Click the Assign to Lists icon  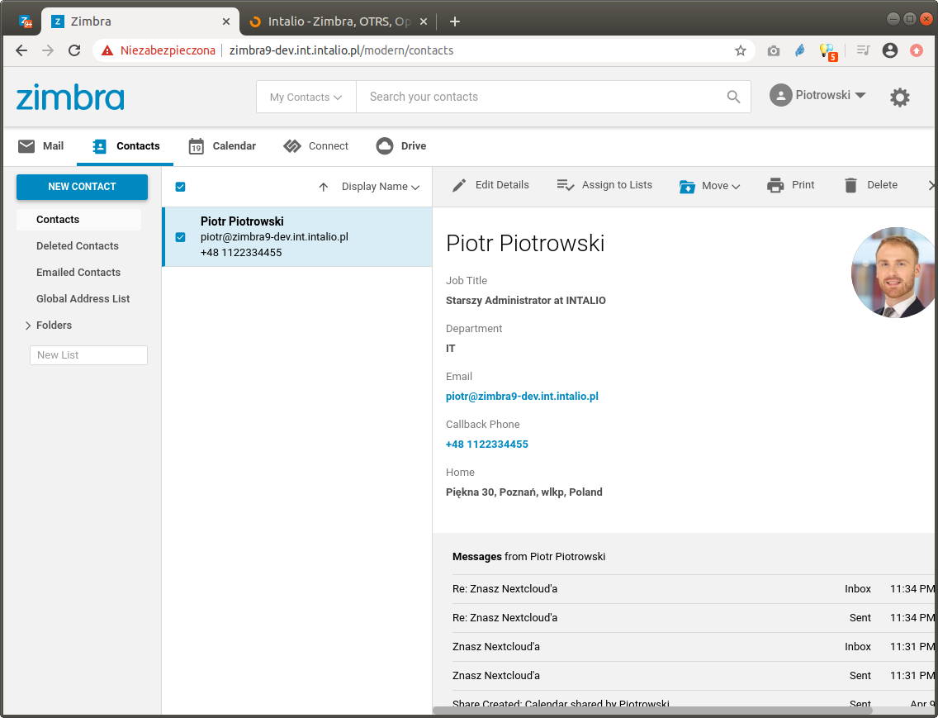click(x=566, y=185)
